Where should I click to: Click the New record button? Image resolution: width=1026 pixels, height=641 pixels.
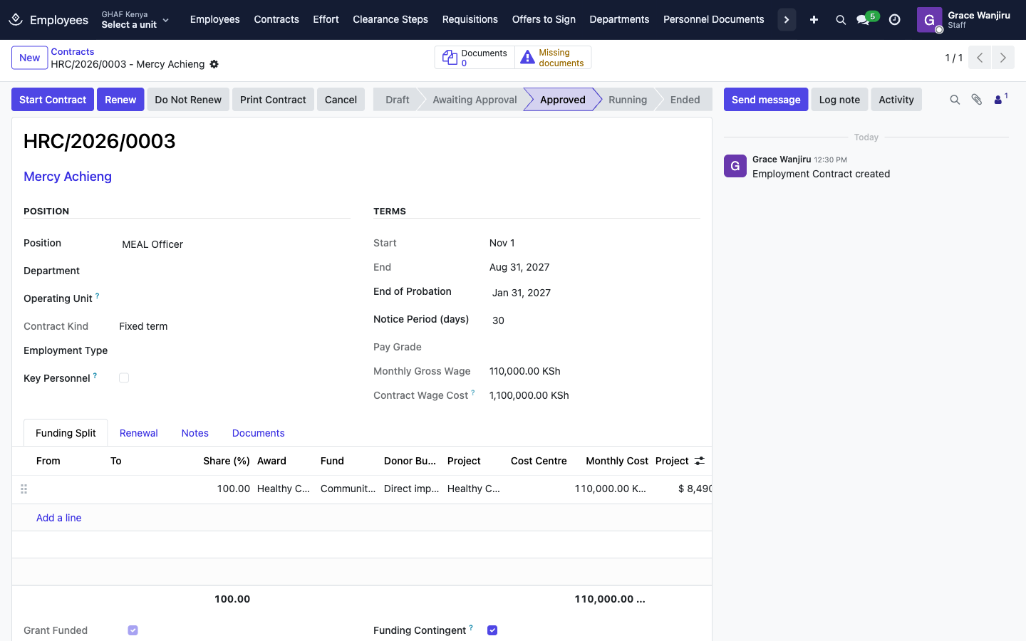tap(30, 58)
